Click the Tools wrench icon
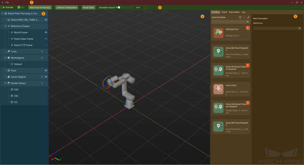 pyautogui.click(x=9, y=51)
